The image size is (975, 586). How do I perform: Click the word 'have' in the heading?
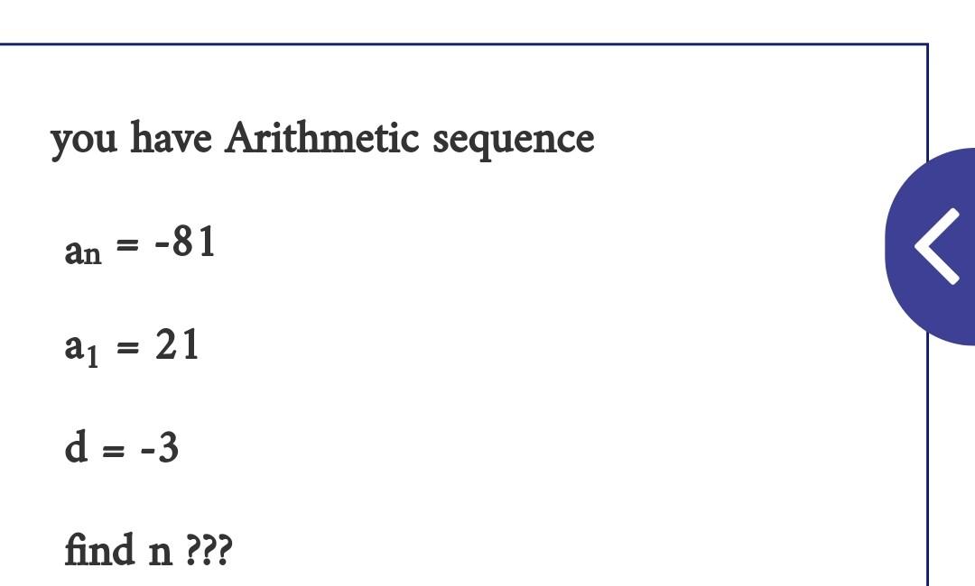pyautogui.click(x=171, y=137)
